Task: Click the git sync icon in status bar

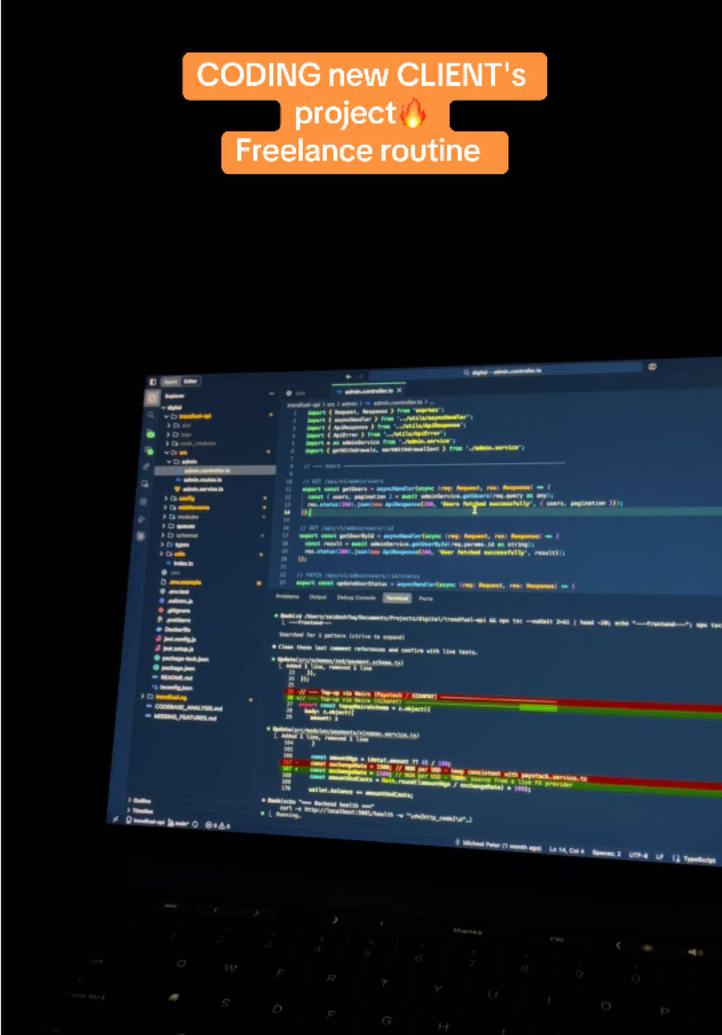Action: 195,823
